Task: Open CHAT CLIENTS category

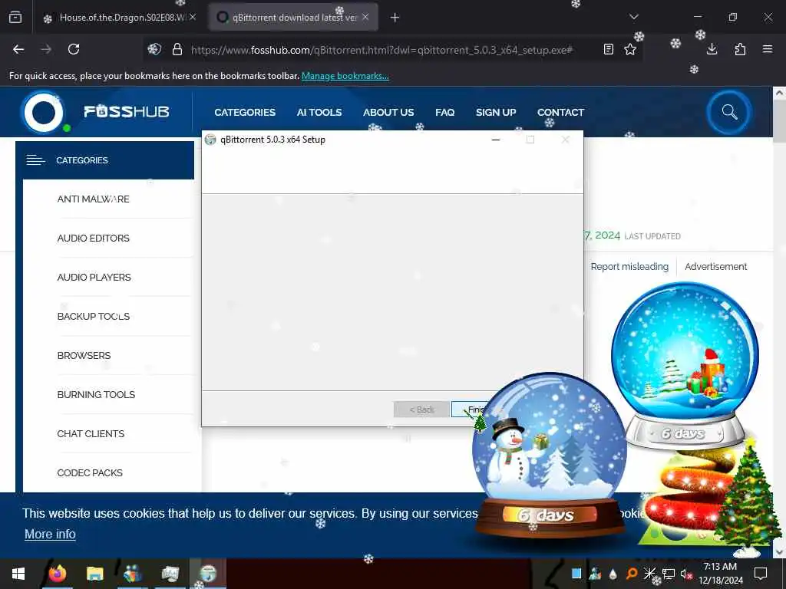Action: [x=91, y=433]
